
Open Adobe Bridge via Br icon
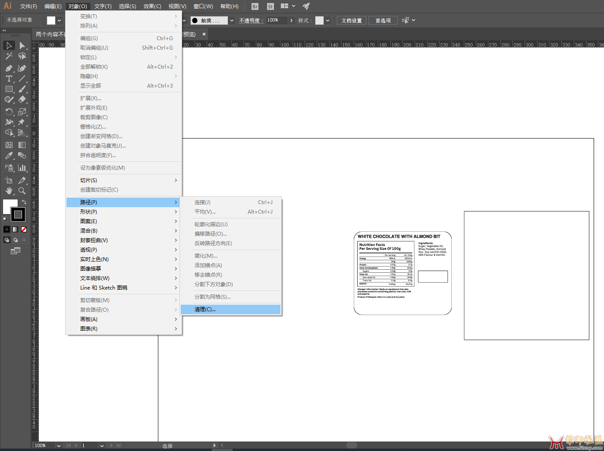click(255, 6)
